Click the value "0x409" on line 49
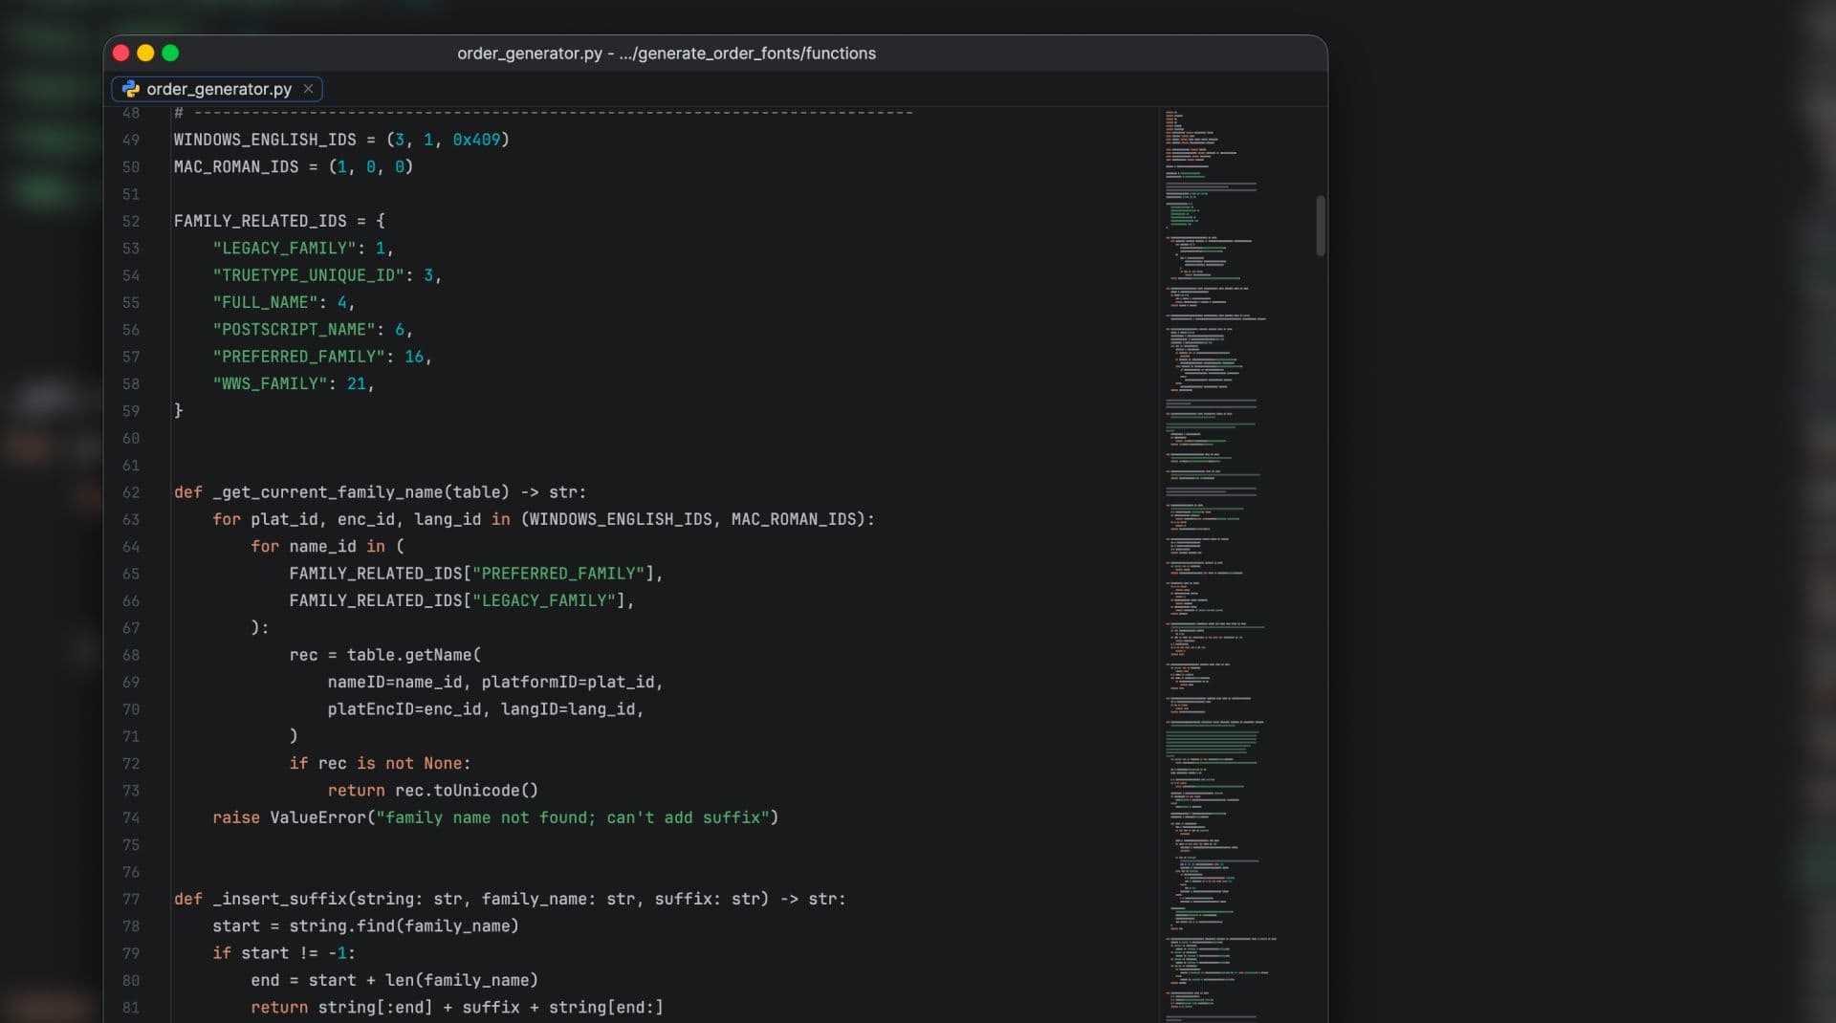 point(476,140)
